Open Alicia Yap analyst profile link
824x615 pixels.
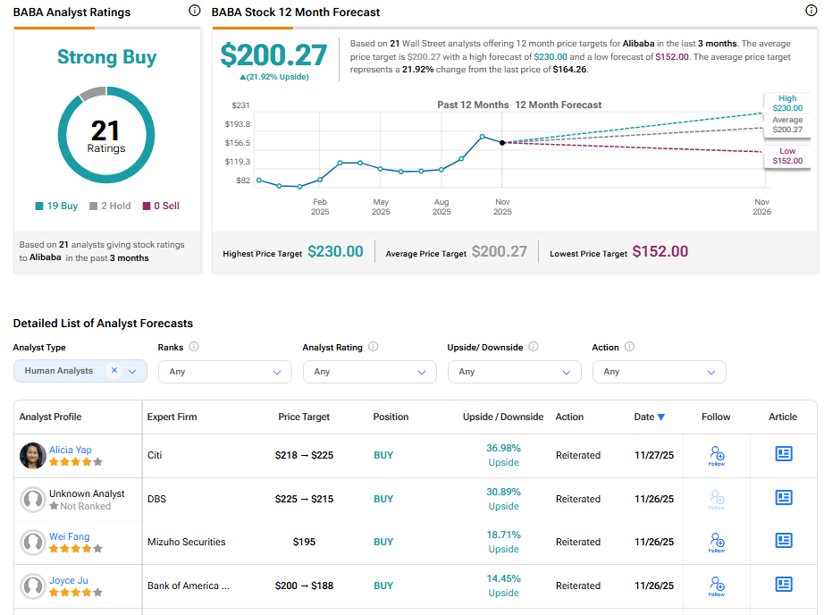click(71, 450)
